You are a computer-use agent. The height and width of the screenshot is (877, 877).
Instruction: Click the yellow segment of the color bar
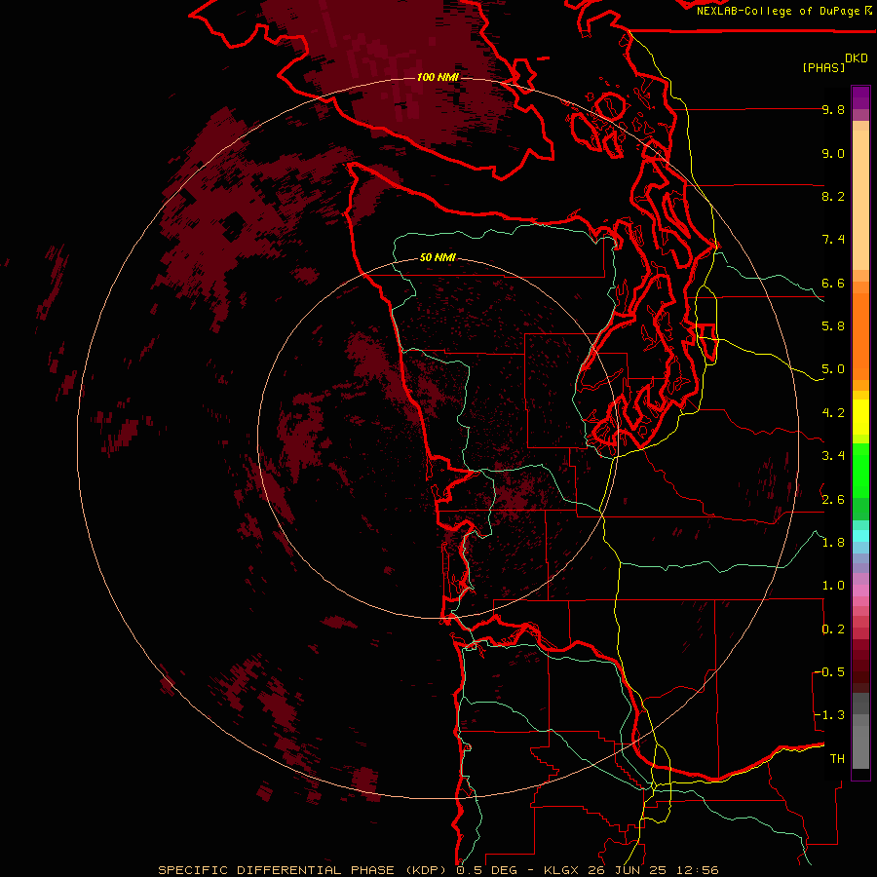860,417
